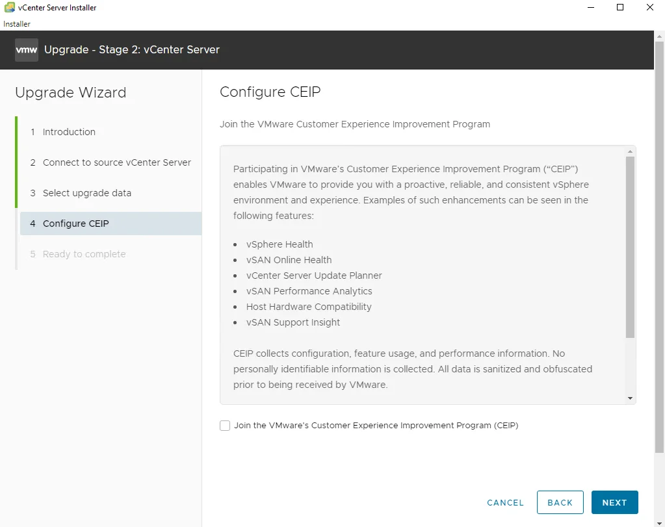Click the 'vSAN Online Health' list item
This screenshot has height=527, width=665.
tap(289, 260)
